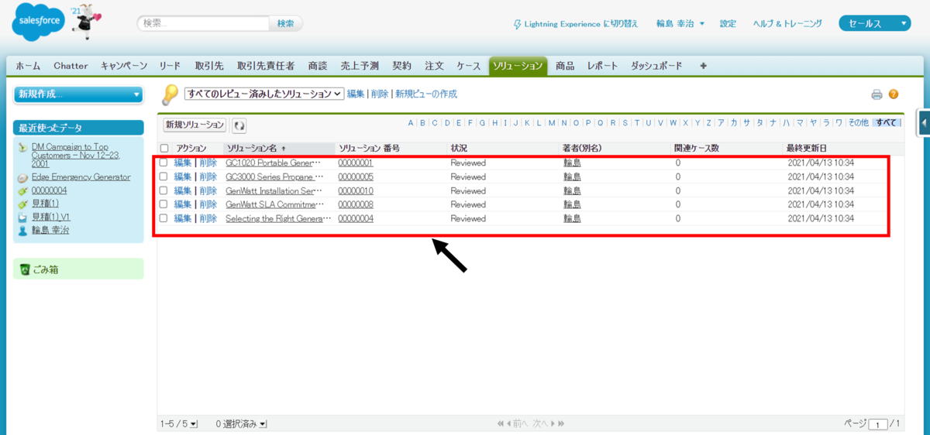This screenshot has width=930, height=435.
Task: Click the yellow light bulb solutions icon
Action: (170, 94)
